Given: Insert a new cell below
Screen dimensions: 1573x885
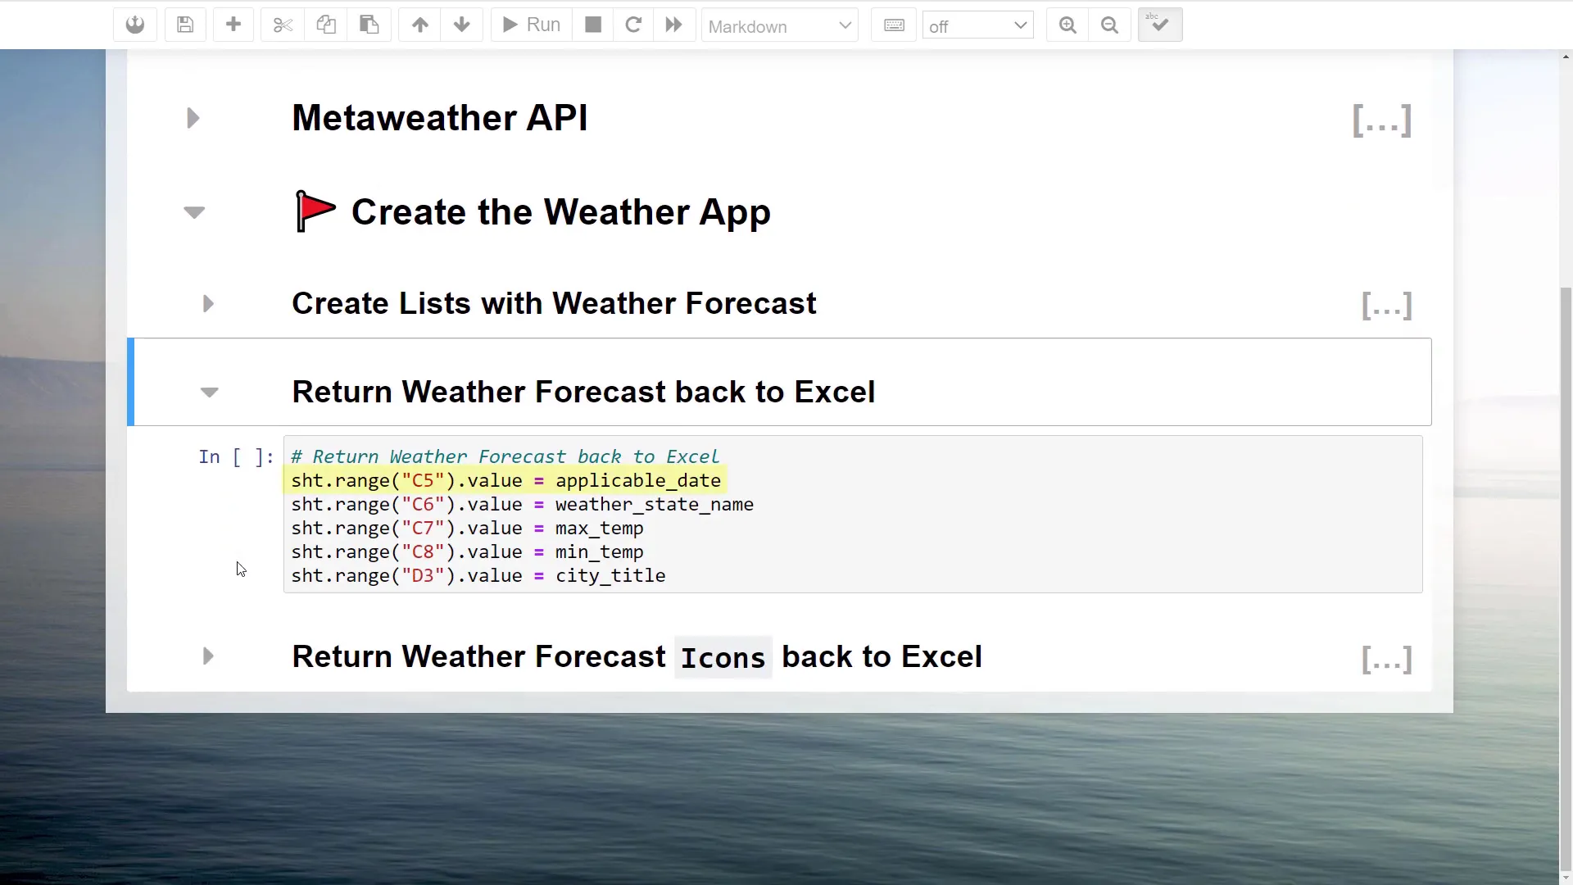Looking at the screenshot, I should [x=233, y=25].
